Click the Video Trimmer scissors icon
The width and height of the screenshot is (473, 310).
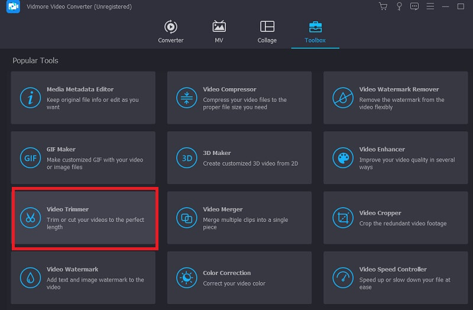30,218
